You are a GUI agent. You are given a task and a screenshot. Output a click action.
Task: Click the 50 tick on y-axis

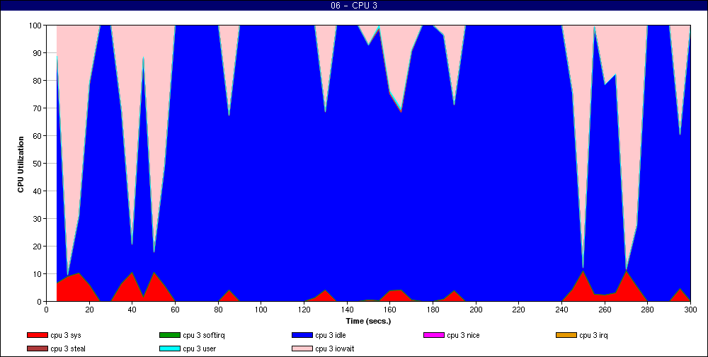click(x=38, y=164)
